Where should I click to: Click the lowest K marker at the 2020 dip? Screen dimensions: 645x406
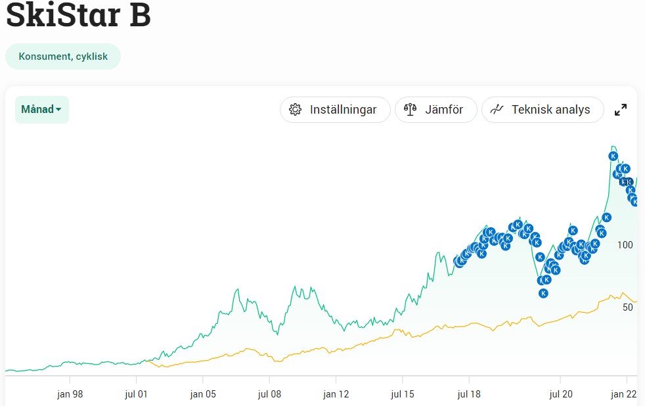[543, 293]
